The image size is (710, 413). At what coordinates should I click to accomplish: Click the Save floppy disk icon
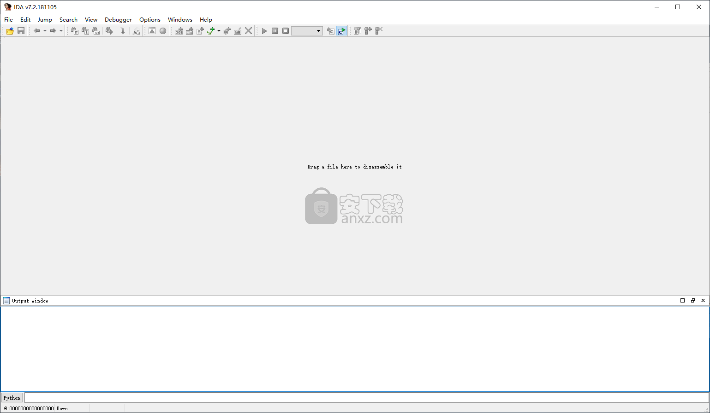(21, 31)
